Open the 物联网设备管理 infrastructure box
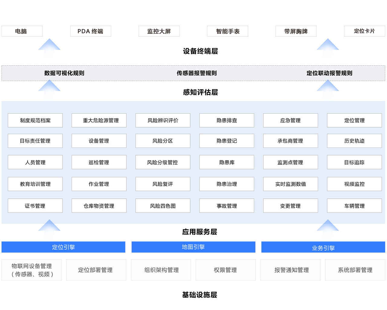This screenshot has width=387, height=310. [31, 270]
